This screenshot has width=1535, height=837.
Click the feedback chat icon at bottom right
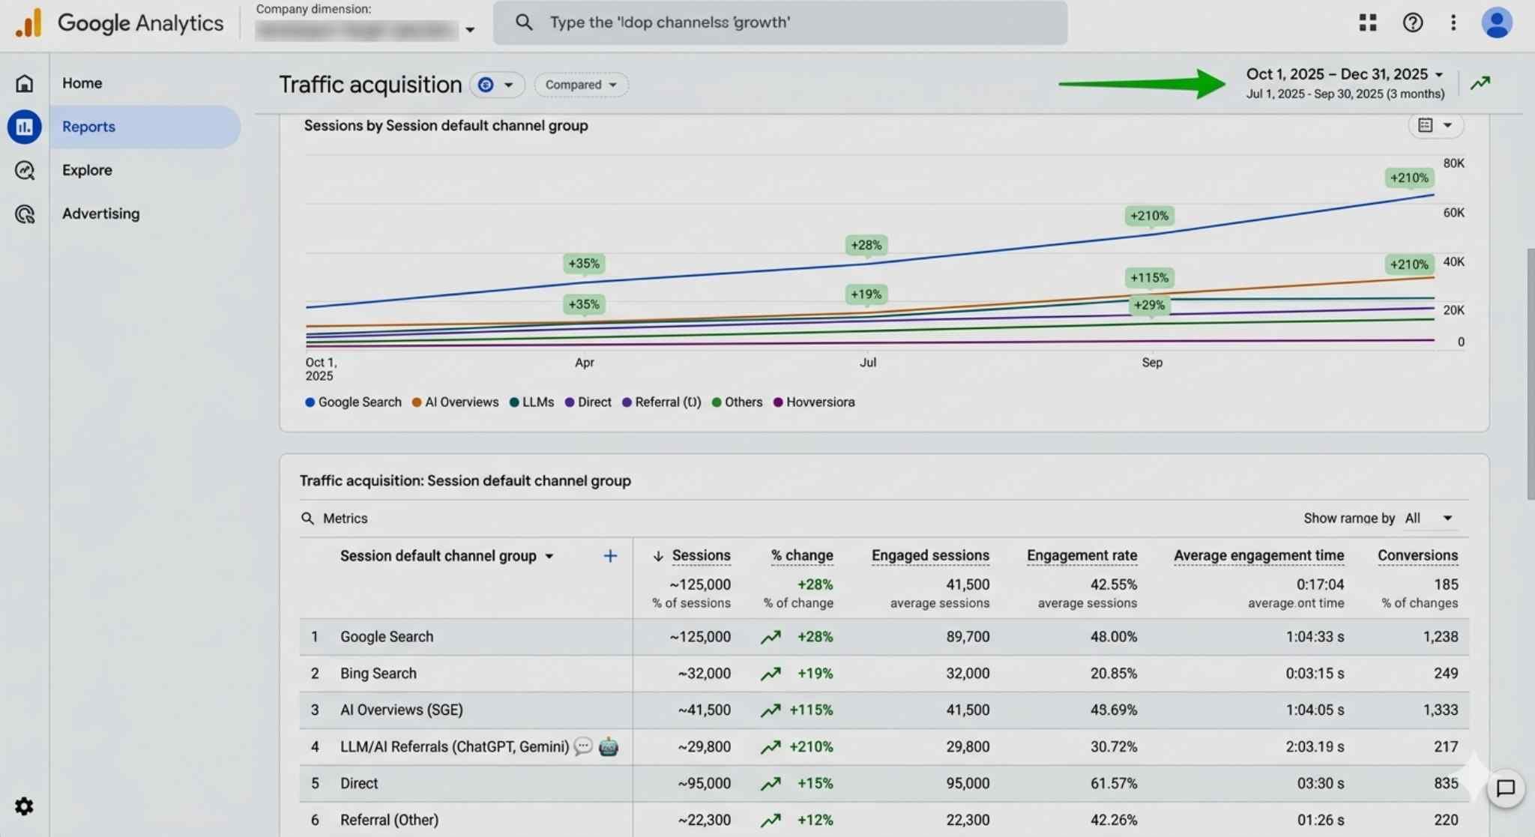tap(1506, 788)
